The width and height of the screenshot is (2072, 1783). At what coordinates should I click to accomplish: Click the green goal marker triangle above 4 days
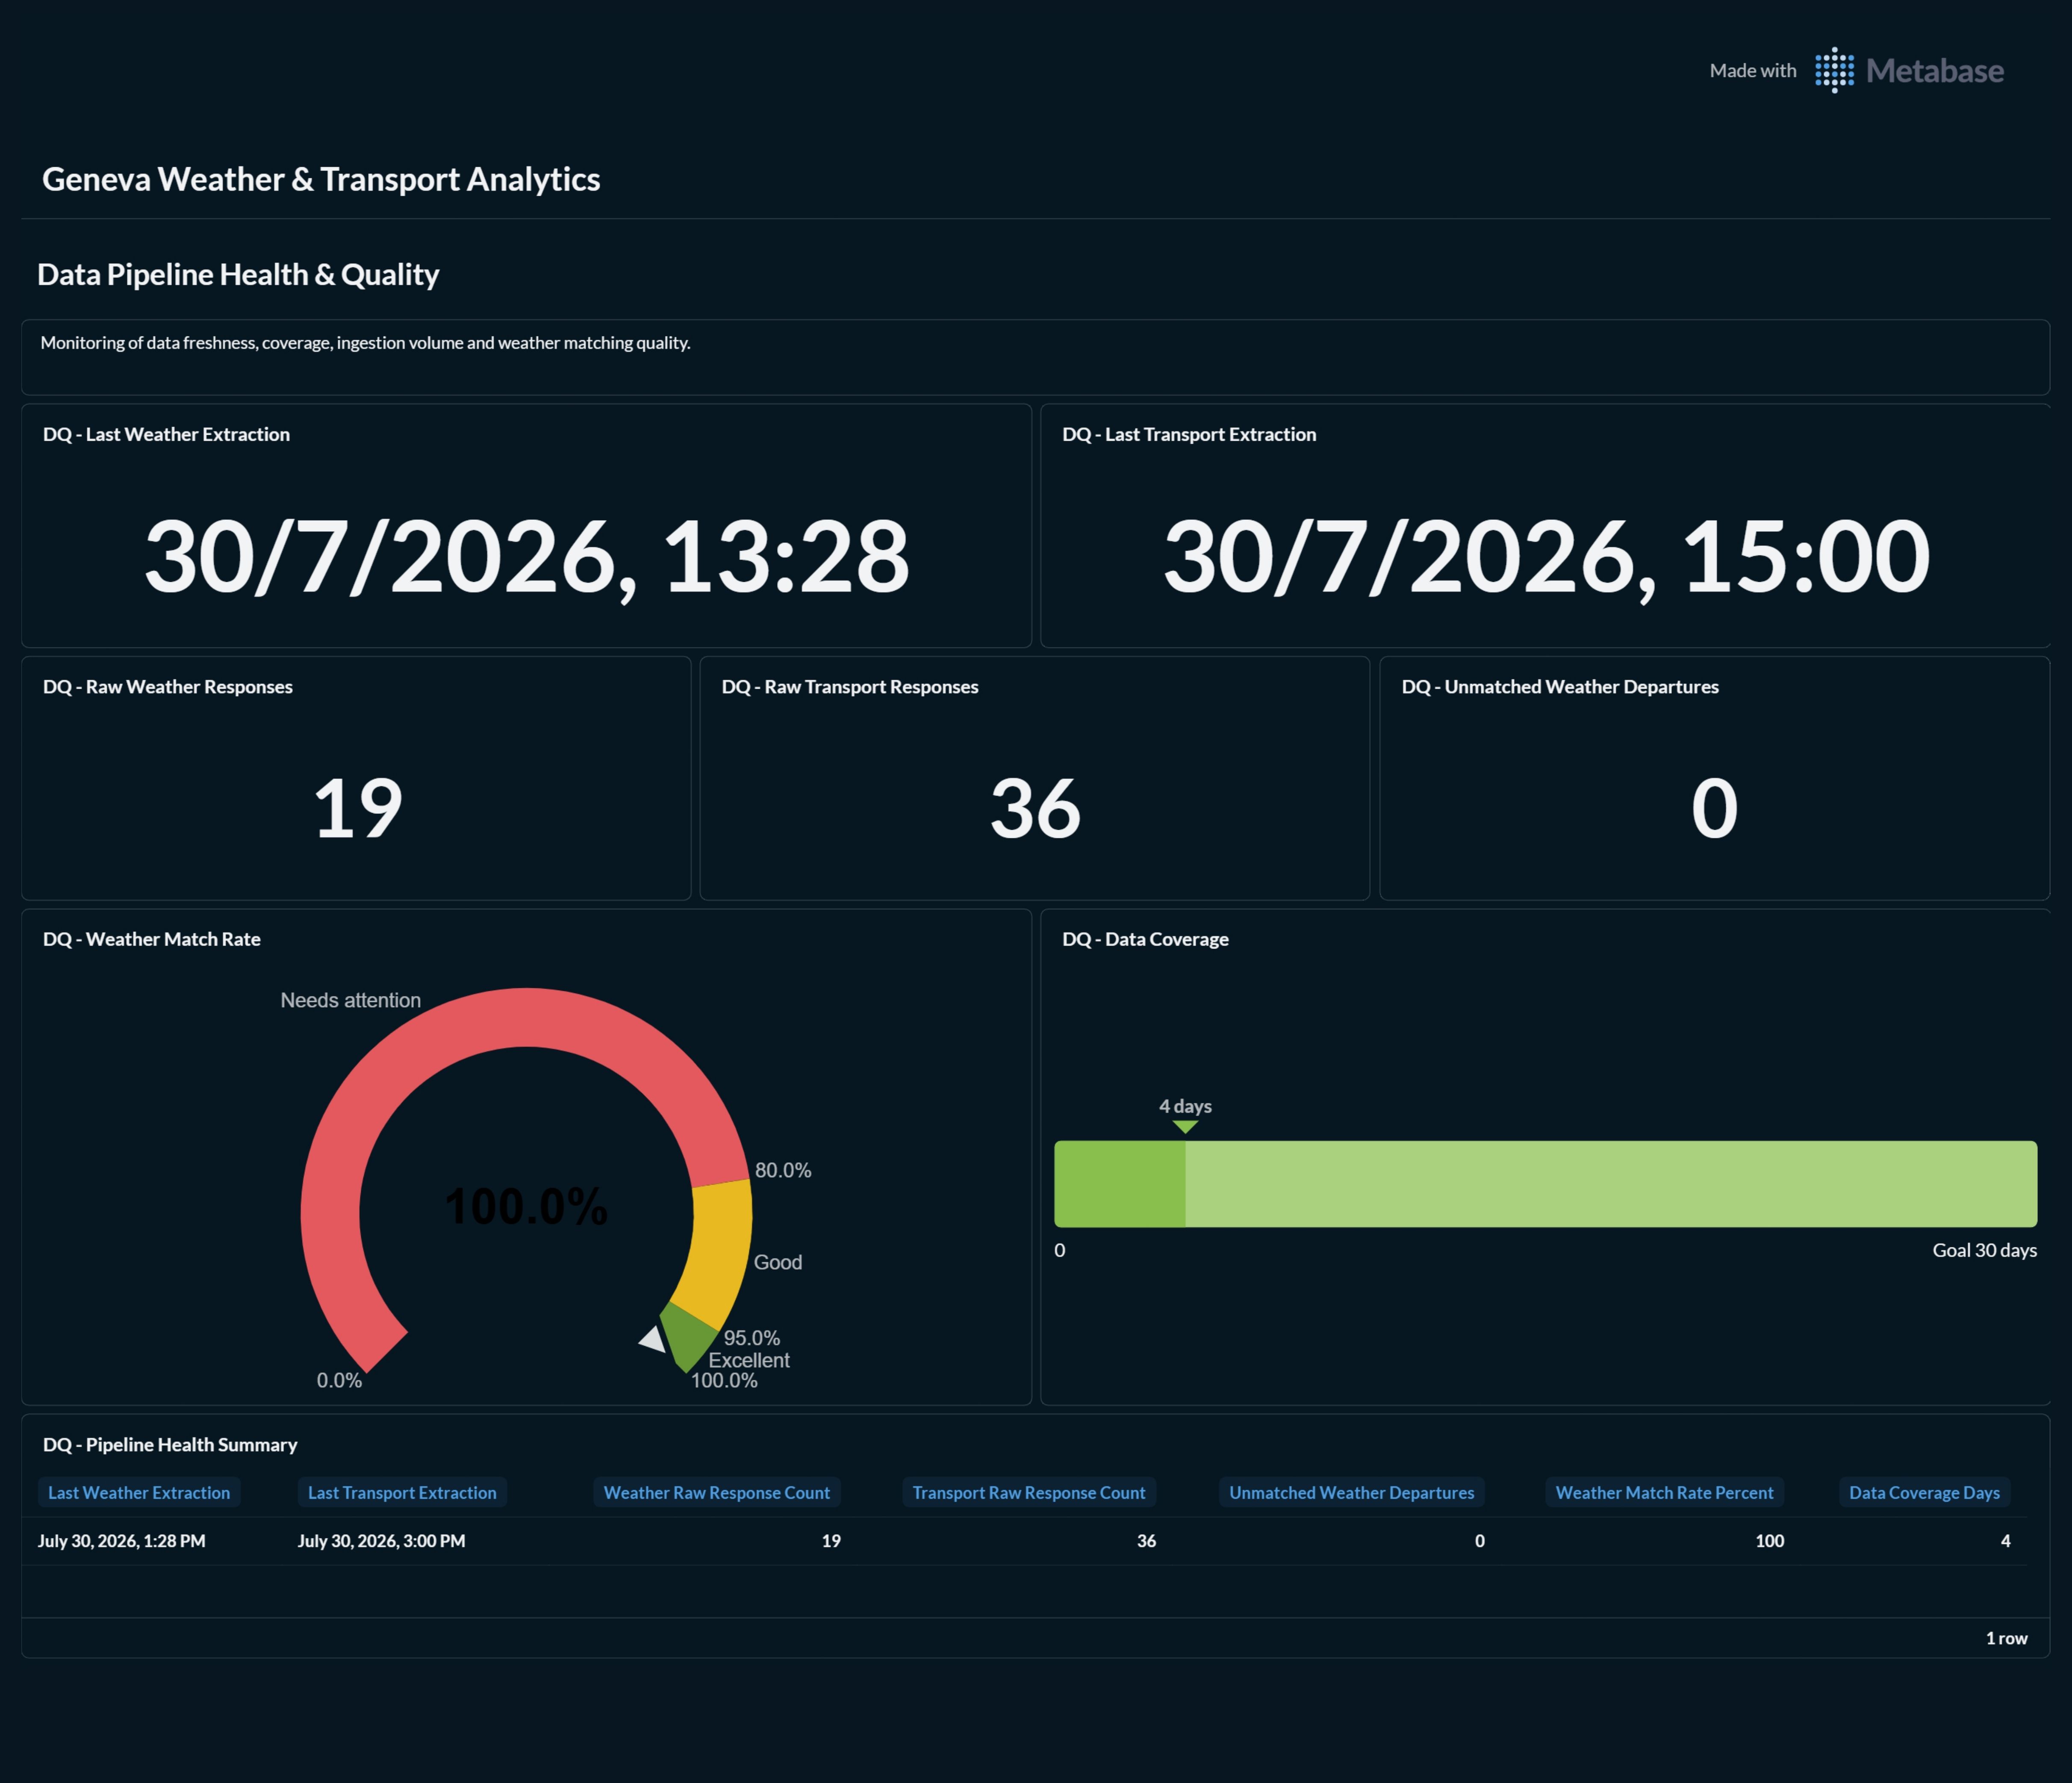1185,1127
